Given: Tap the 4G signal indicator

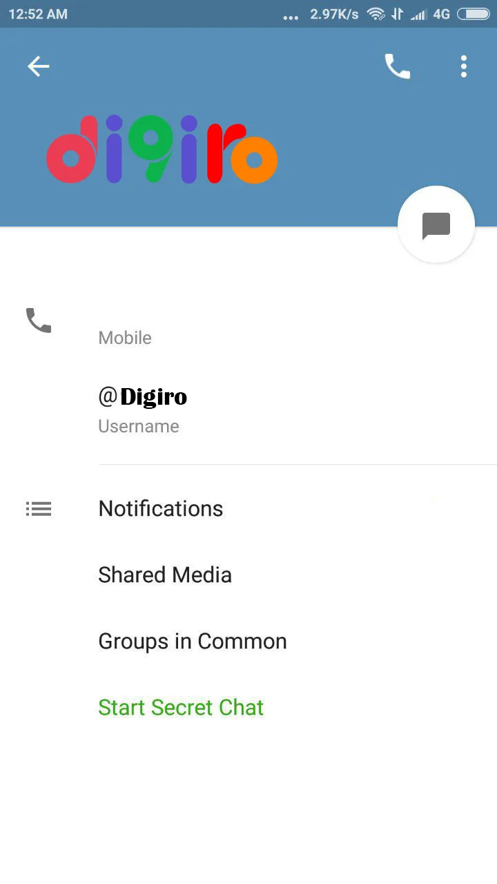Looking at the screenshot, I should [x=441, y=14].
